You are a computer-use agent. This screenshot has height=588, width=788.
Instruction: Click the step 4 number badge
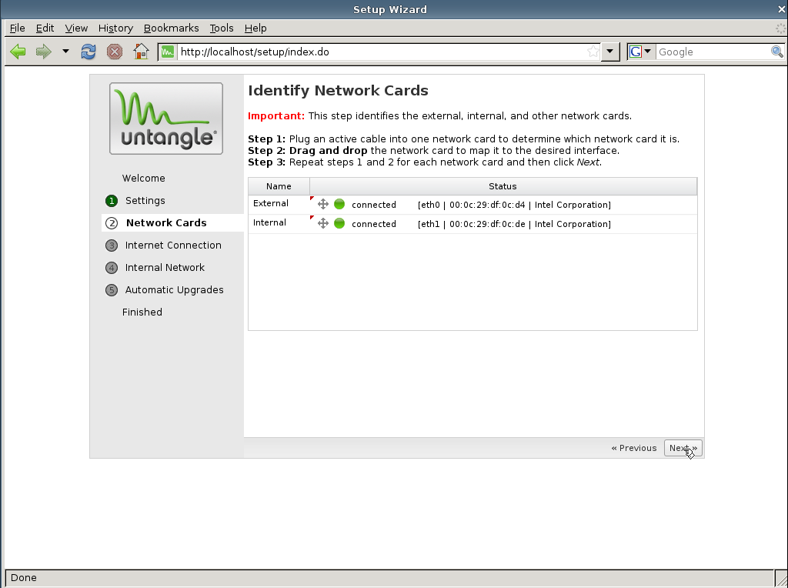point(112,268)
